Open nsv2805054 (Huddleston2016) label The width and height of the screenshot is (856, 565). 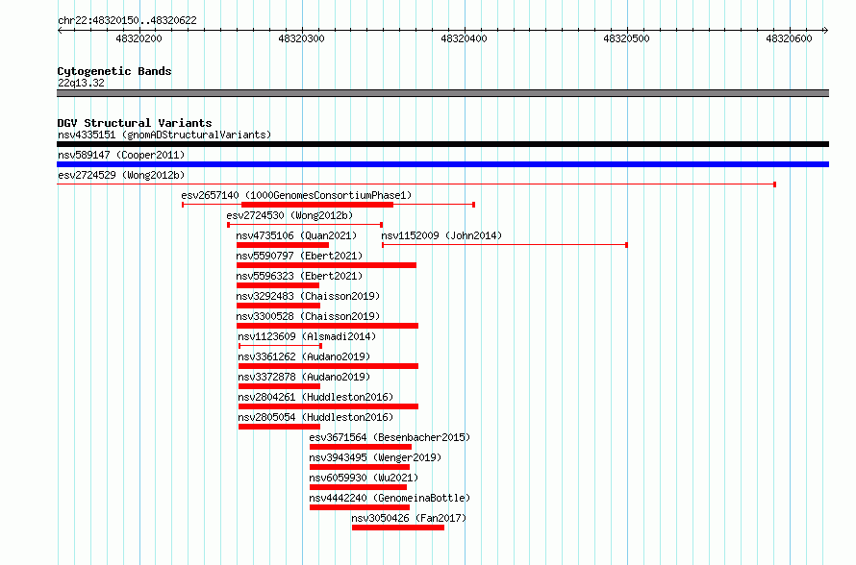315,417
